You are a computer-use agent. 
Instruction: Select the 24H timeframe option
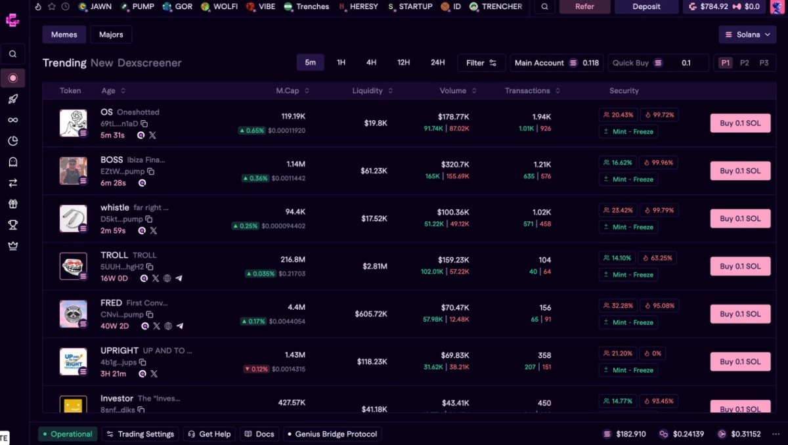pos(437,62)
